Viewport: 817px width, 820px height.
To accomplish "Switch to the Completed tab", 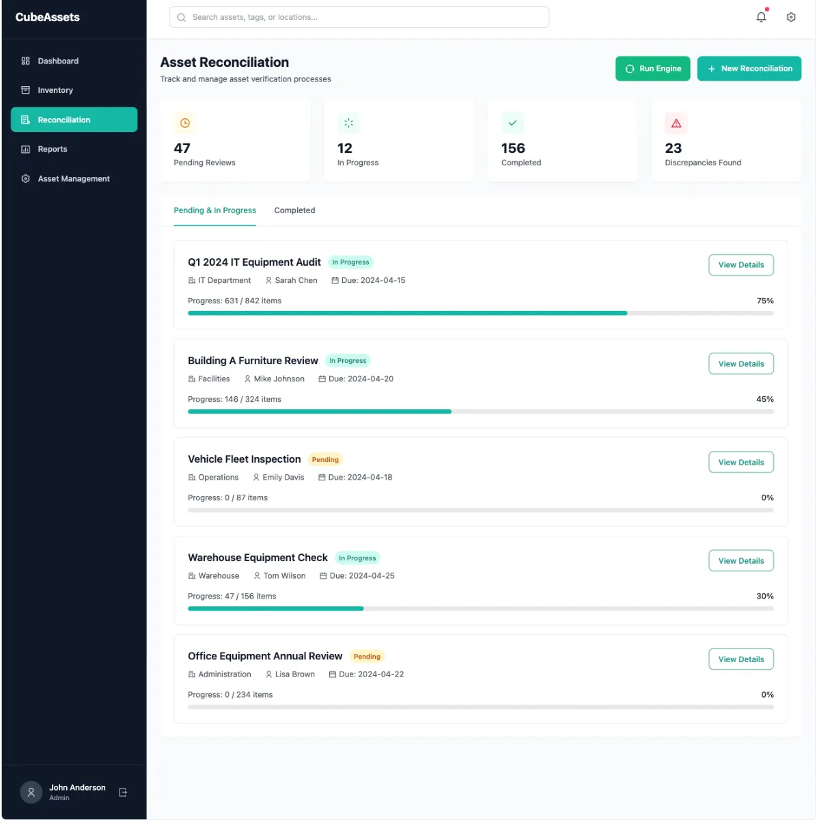I will click(294, 210).
